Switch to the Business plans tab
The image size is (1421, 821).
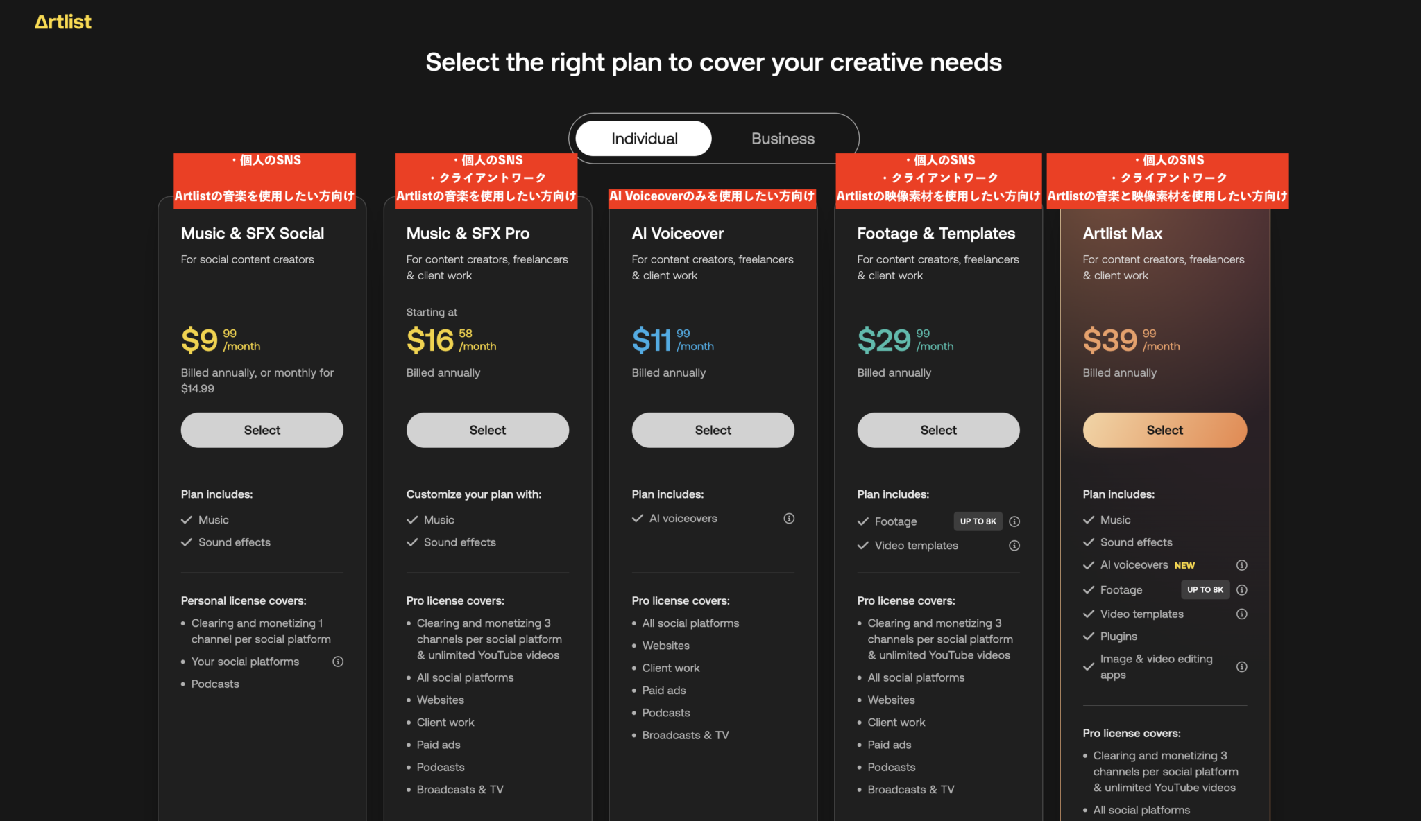pyautogui.click(x=783, y=139)
